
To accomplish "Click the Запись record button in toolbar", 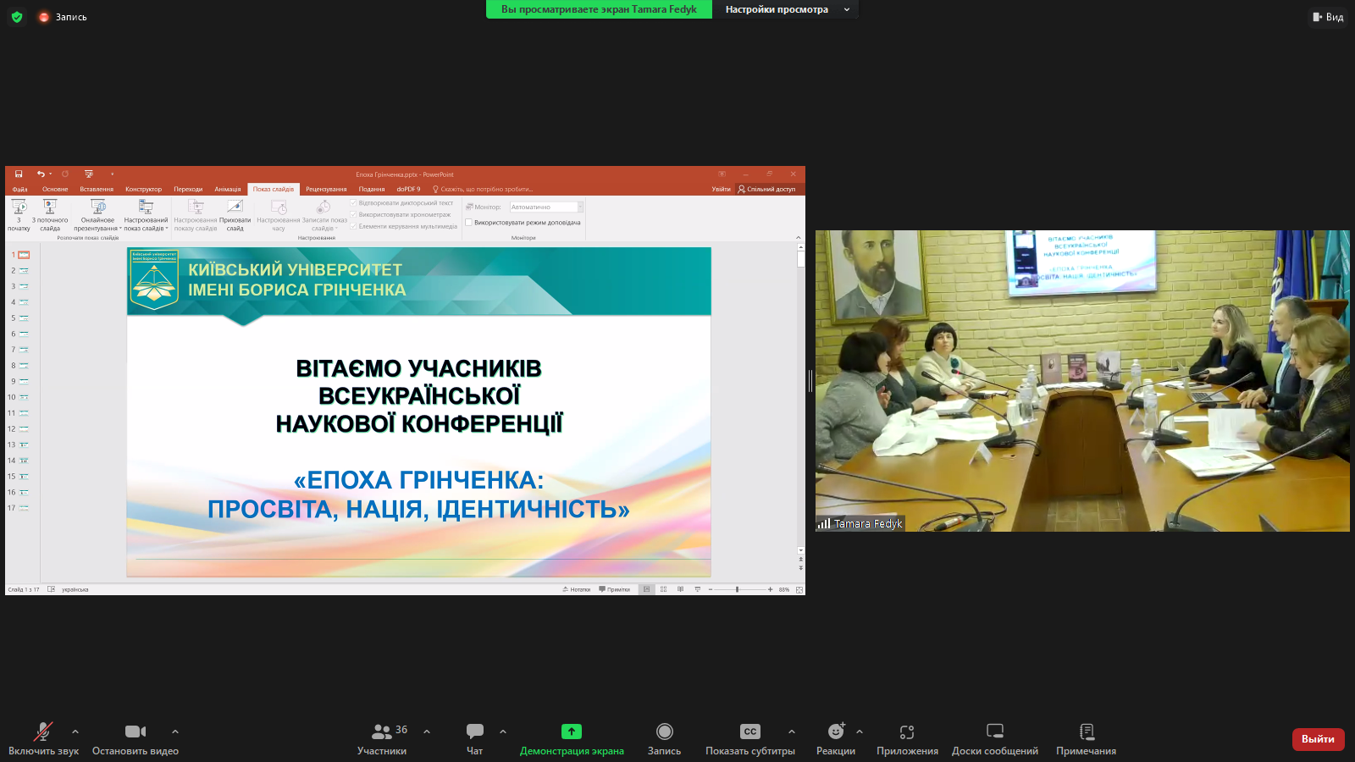I will pyautogui.click(x=664, y=737).
